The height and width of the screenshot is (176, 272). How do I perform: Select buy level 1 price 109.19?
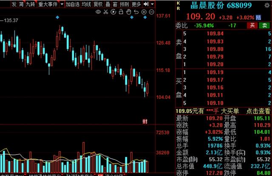click(x=215, y=72)
